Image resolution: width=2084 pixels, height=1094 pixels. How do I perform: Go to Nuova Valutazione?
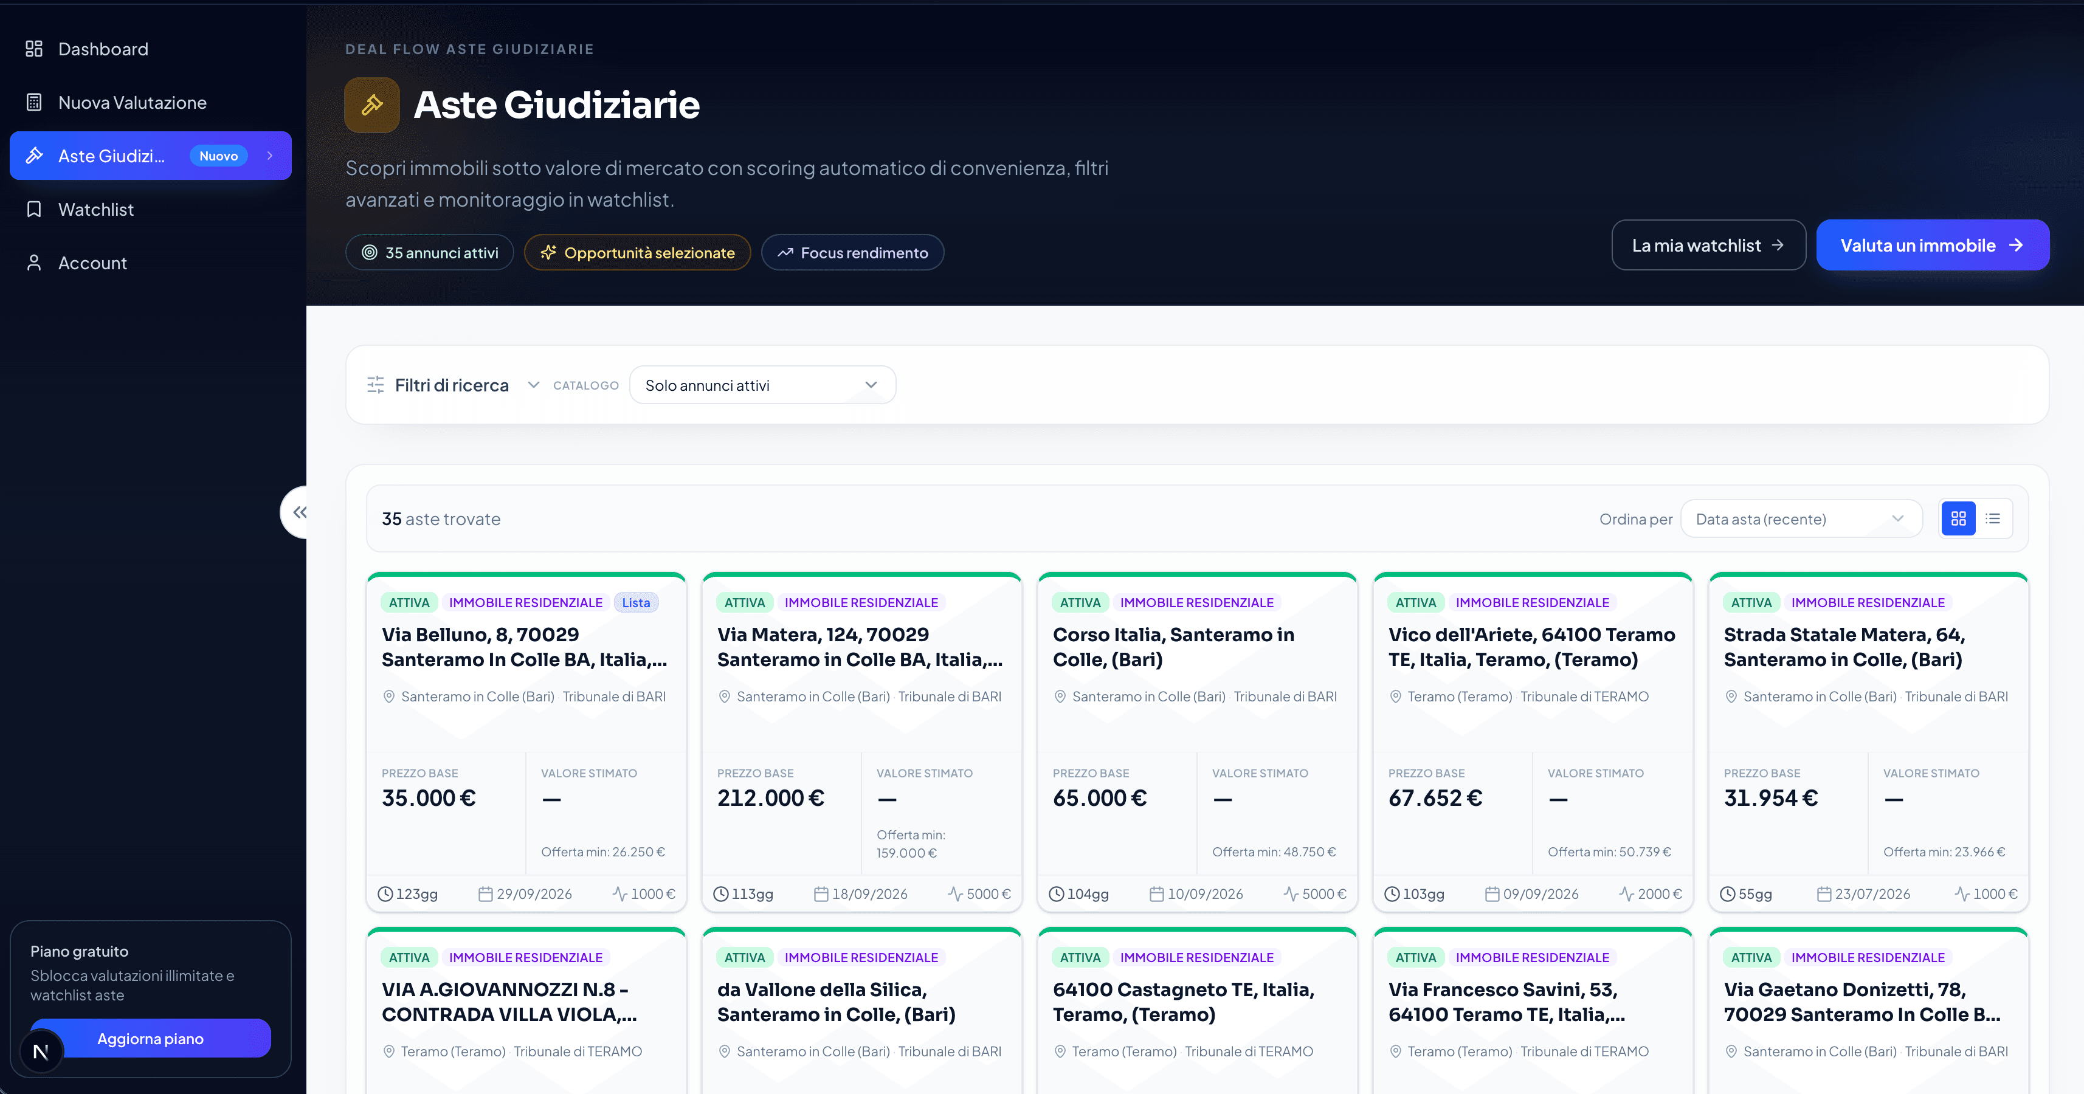click(x=151, y=103)
